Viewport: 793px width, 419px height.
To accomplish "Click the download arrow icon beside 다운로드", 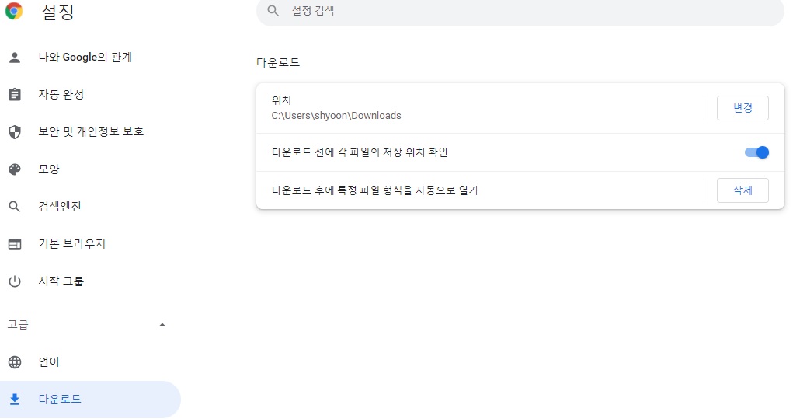I will point(15,400).
